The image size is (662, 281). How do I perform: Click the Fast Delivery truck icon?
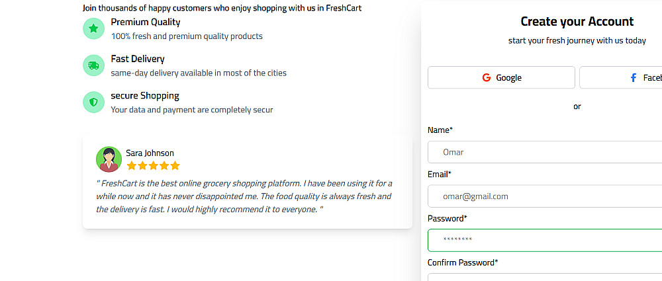coord(93,65)
